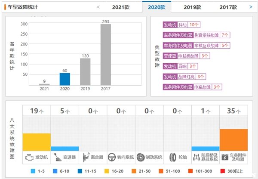Click the 2017 bar showing 293

click(x=106, y=54)
